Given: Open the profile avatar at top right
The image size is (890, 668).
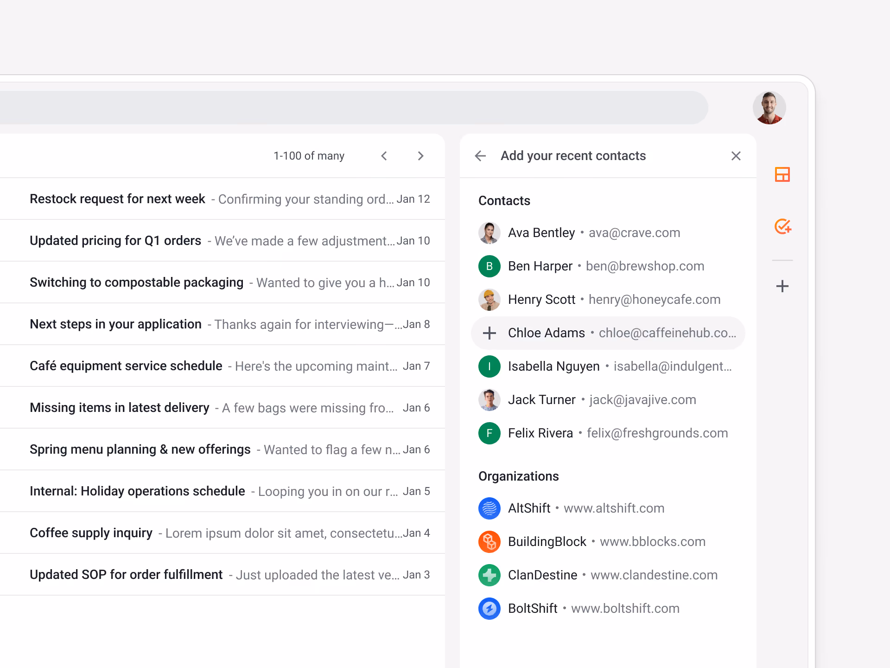Looking at the screenshot, I should pyautogui.click(x=769, y=108).
